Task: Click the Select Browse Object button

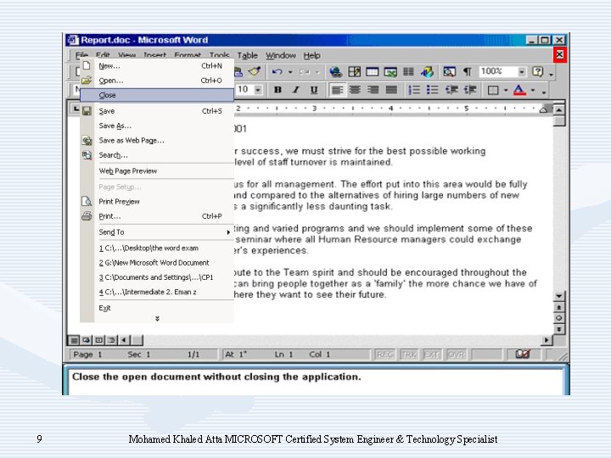Action: pyautogui.click(x=558, y=318)
